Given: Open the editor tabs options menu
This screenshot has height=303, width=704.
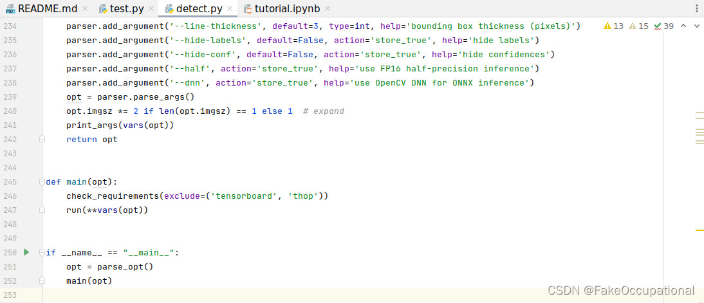Looking at the screenshot, I should pos(697,8).
